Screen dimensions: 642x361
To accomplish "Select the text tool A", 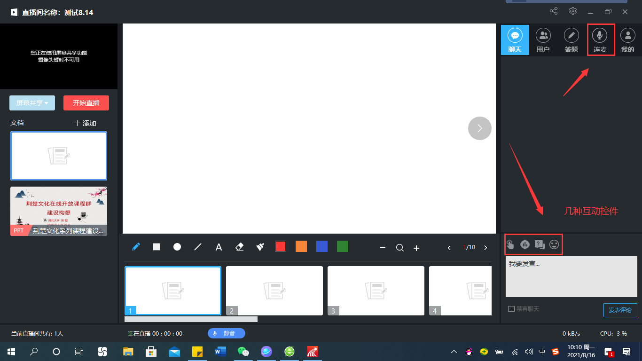I will (x=219, y=247).
